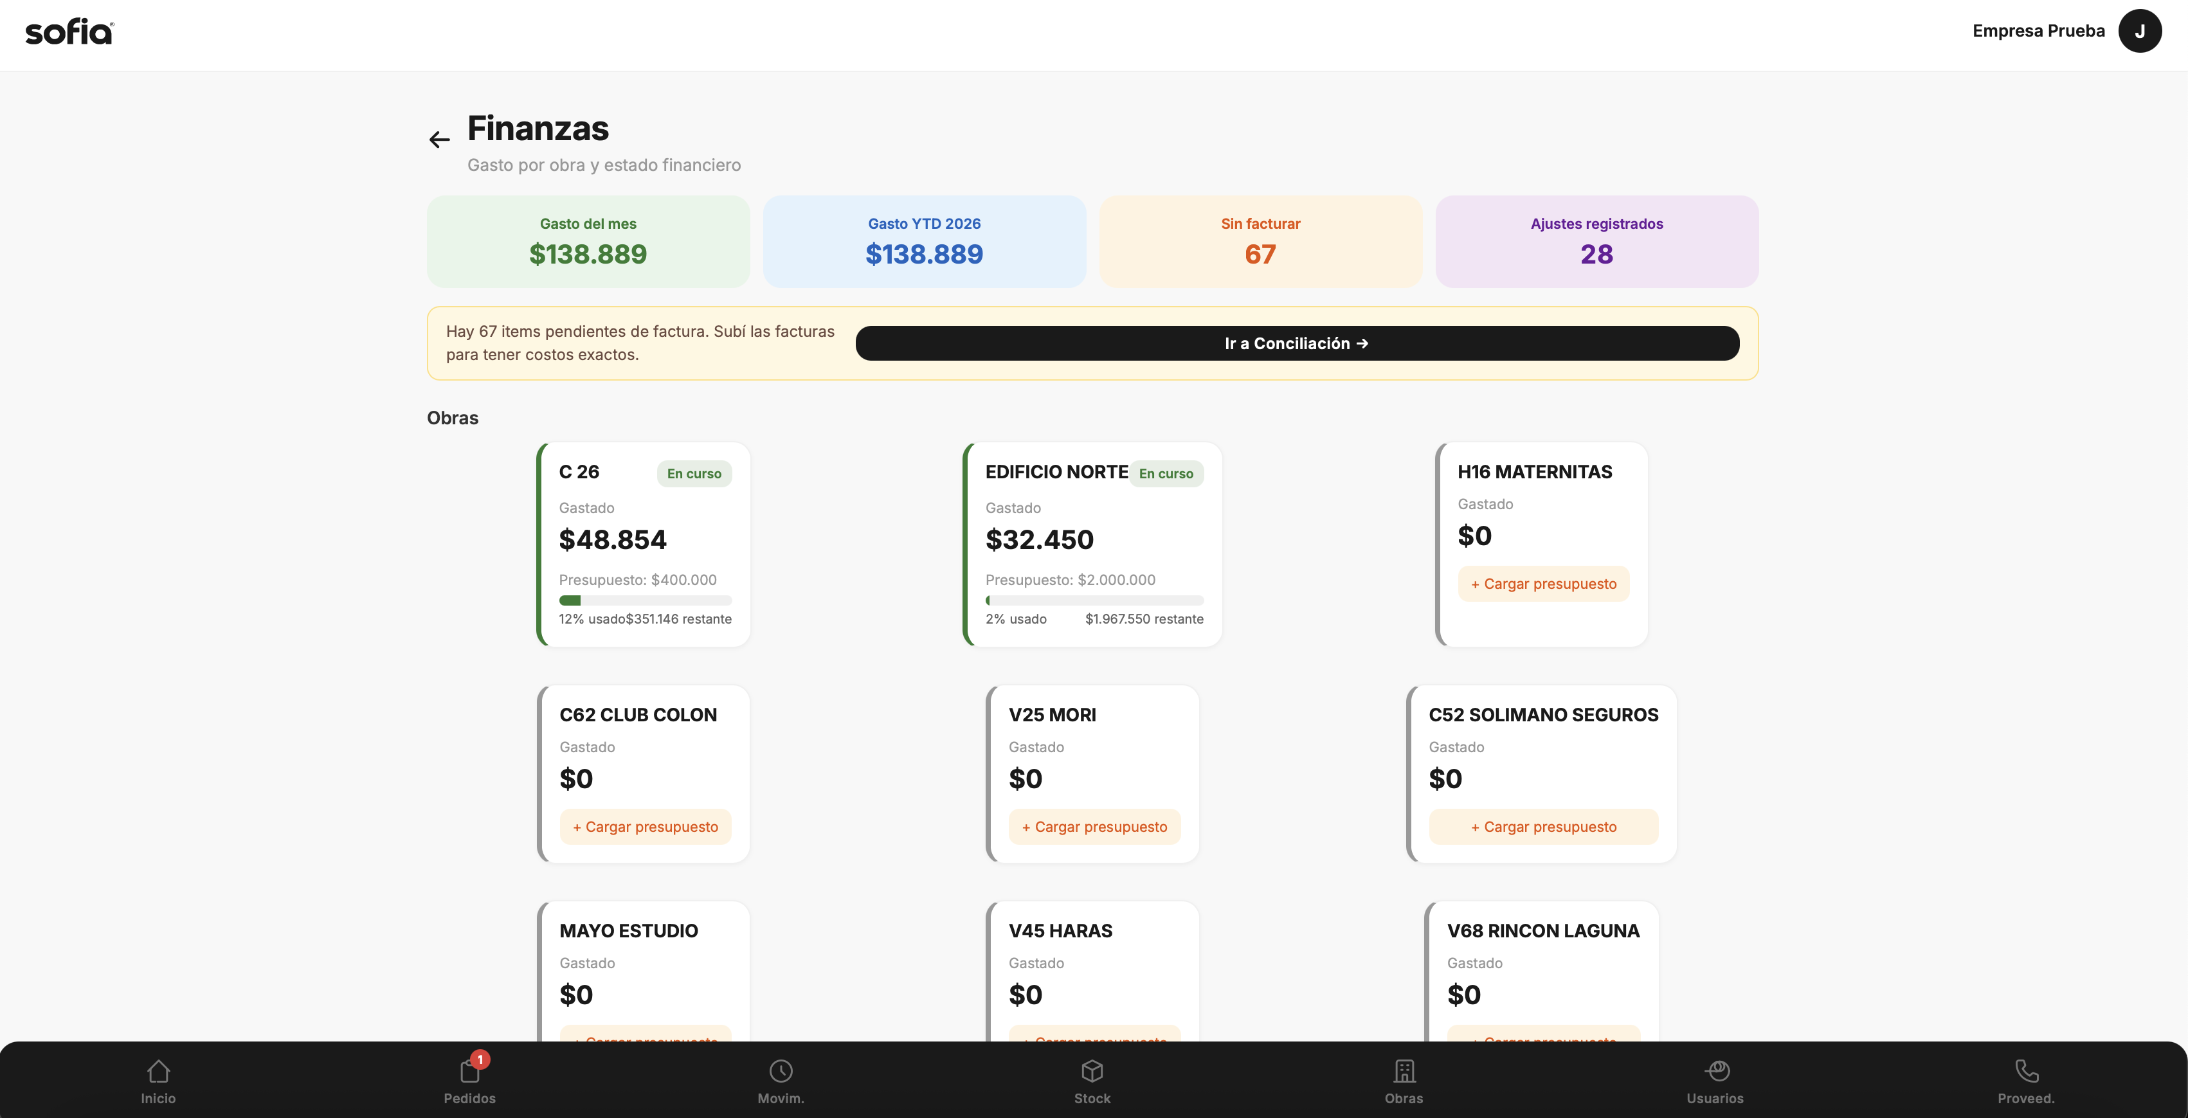Image resolution: width=2188 pixels, height=1118 pixels.
Task: Select the Proveed. tab label
Action: coord(2026,1097)
